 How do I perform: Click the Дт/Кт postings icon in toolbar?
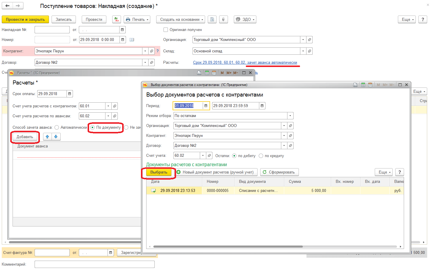[x=117, y=20]
